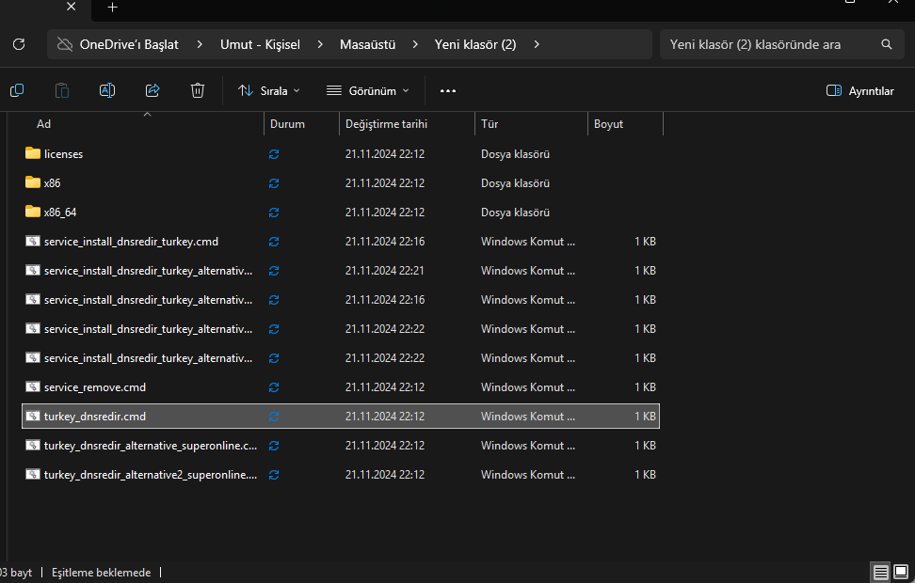Screen dimensions: 915x583
Task: Click the Rename icon in toolbar
Action: click(107, 90)
